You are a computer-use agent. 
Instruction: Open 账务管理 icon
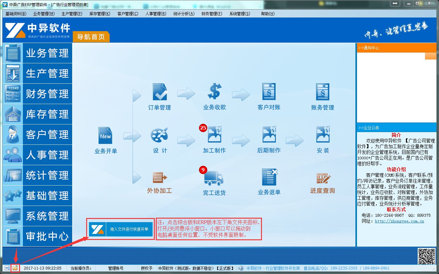coord(323,92)
